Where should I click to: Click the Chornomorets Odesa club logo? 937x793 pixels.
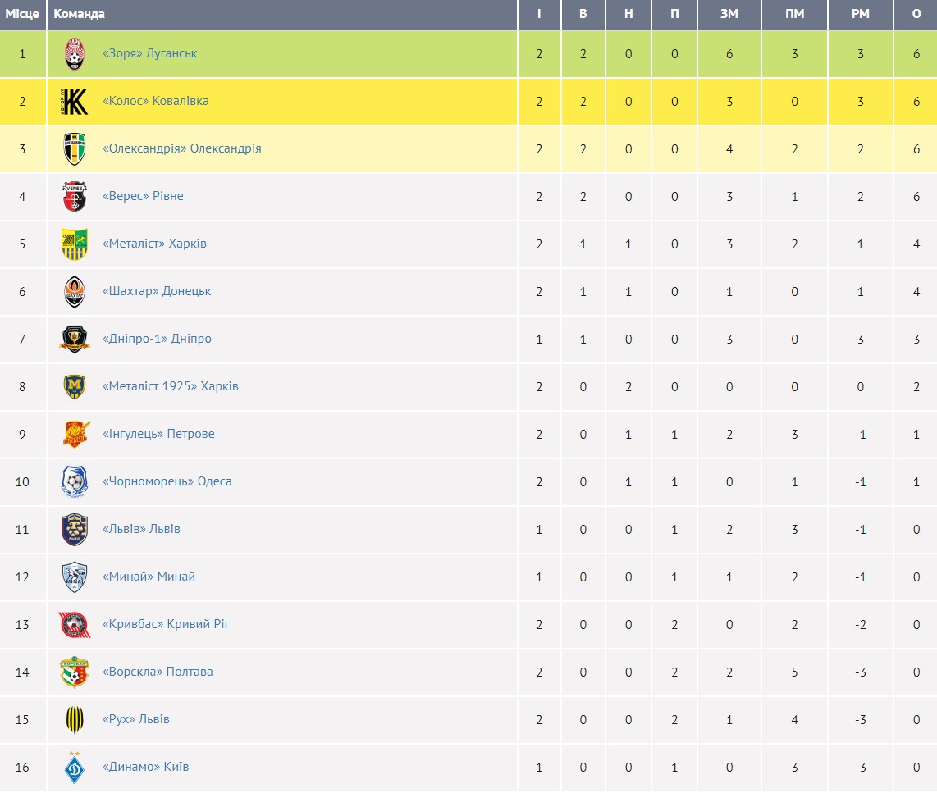point(75,482)
